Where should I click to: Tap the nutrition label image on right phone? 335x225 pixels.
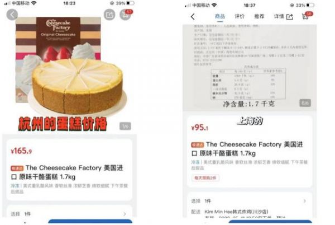point(250,67)
